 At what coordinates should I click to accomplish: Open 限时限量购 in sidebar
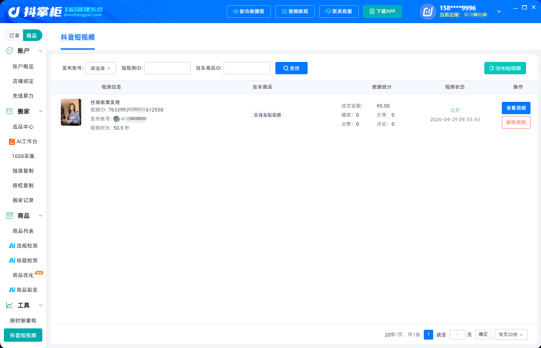[23, 321]
